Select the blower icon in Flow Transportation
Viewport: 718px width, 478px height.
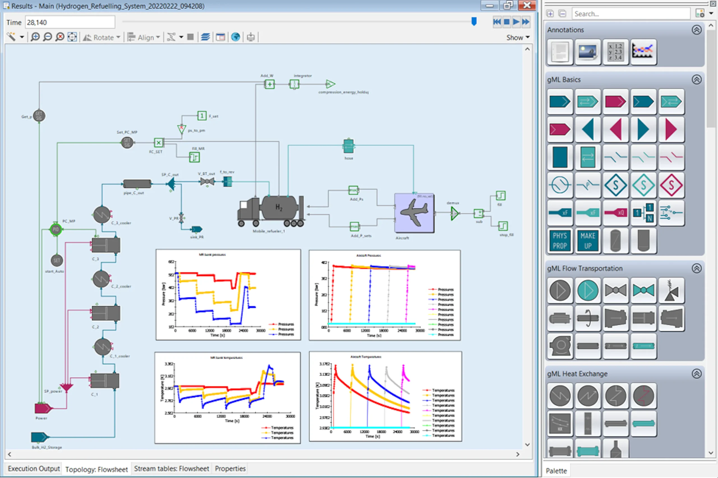[560, 346]
